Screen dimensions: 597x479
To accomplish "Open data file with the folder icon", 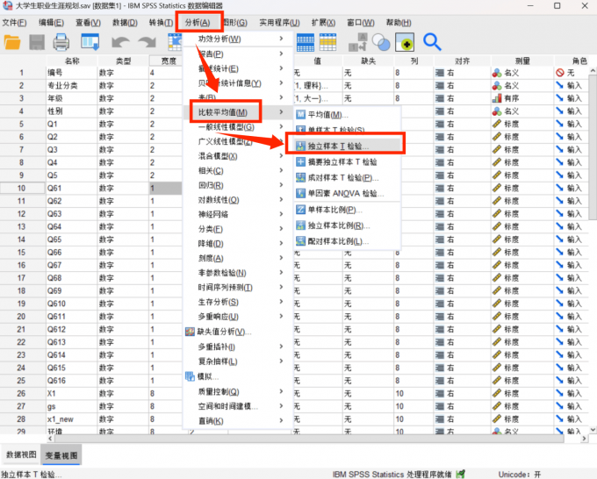I will [12, 42].
